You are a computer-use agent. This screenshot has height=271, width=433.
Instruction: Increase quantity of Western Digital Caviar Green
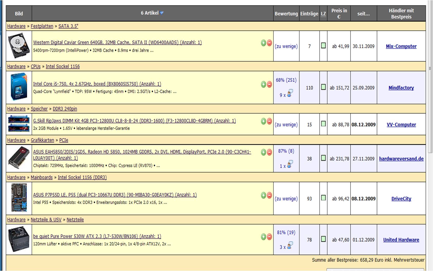tap(263, 43)
